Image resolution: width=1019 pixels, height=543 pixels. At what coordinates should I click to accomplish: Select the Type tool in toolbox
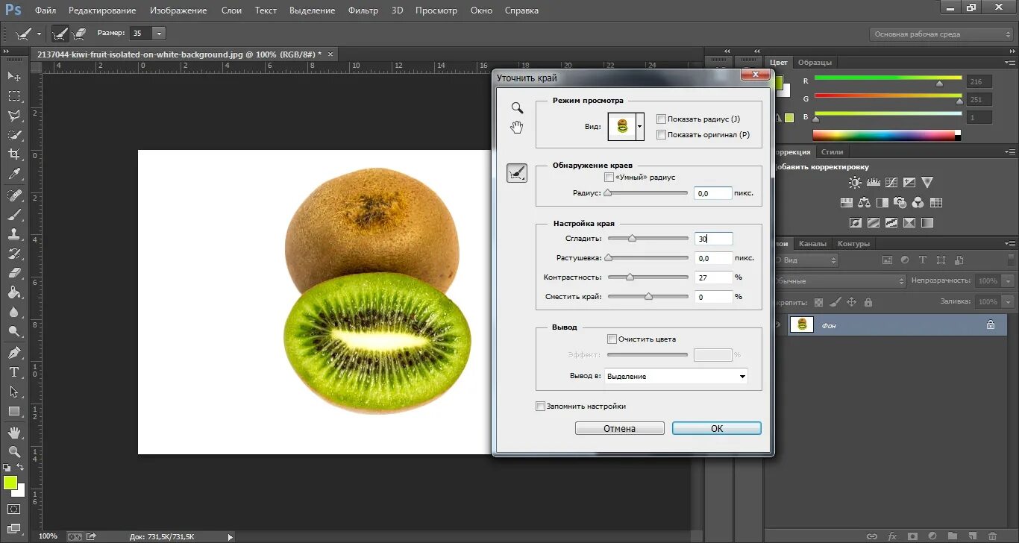pyautogui.click(x=14, y=372)
